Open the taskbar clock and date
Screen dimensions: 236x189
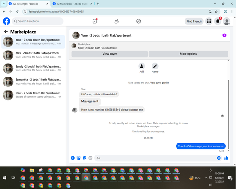[x=219, y=178]
